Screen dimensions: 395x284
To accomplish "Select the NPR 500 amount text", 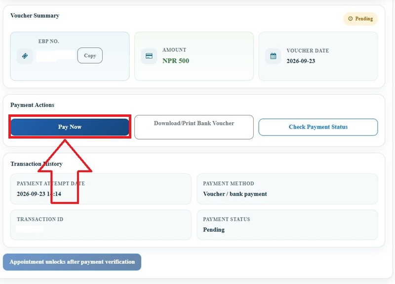I will (x=176, y=61).
